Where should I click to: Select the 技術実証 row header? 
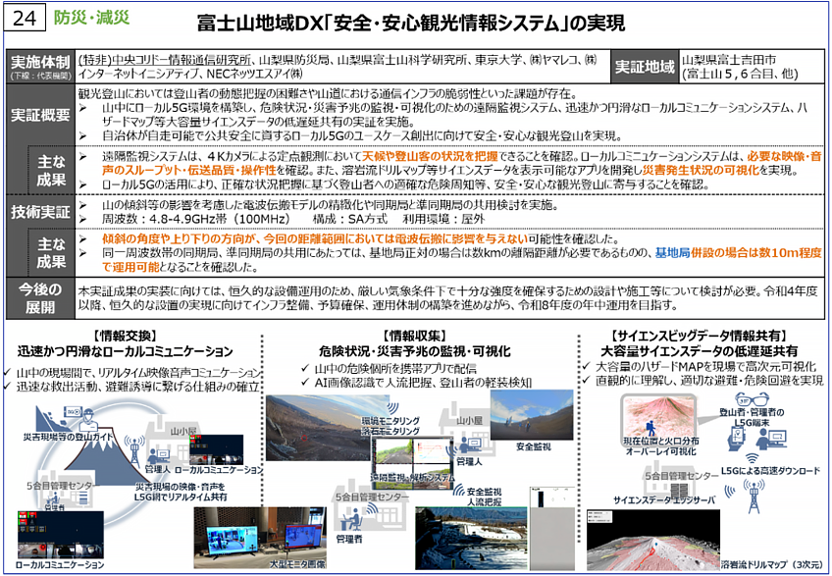point(38,211)
